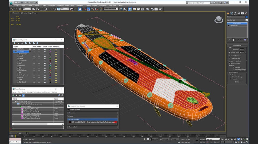Open the Customize menu
Viewport: 258px width, 144px height.
[x=103, y=5]
